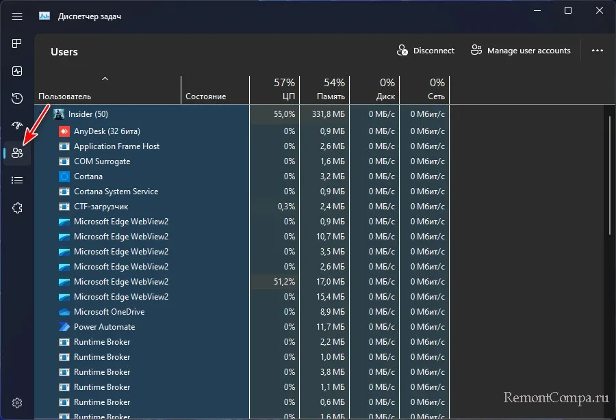Click the Users page heading
This screenshot has height=420, width=616.
[64, 52]
